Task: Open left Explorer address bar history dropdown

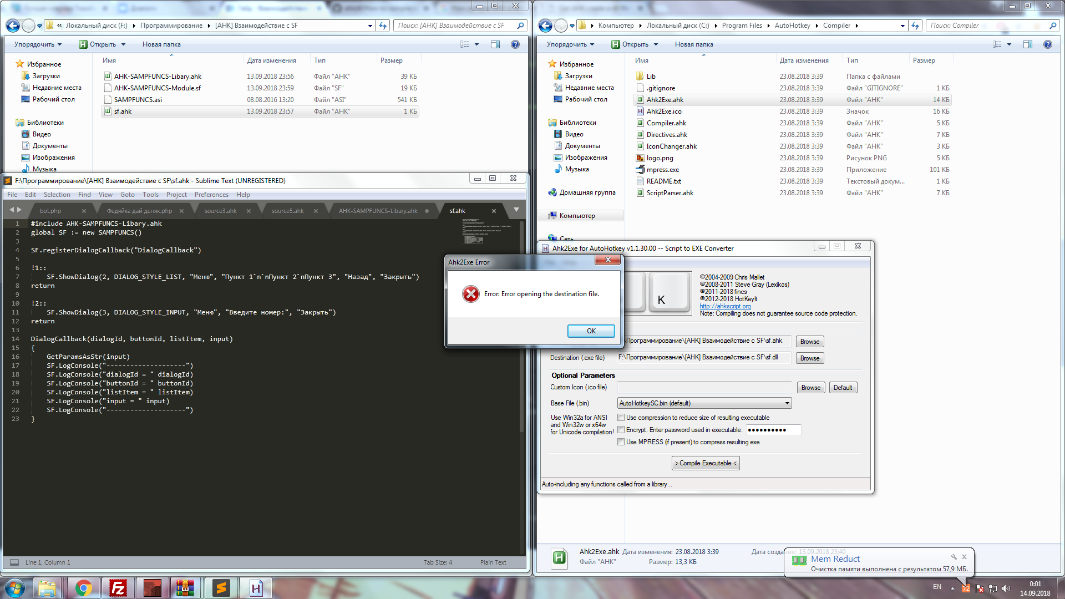Action: [370, 26]
